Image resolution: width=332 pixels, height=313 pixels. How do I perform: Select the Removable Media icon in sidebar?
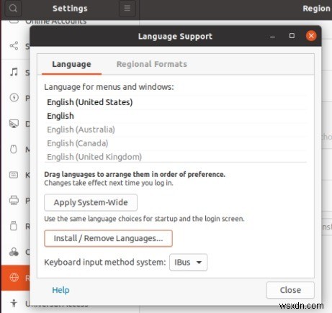(x=14, y=226)
